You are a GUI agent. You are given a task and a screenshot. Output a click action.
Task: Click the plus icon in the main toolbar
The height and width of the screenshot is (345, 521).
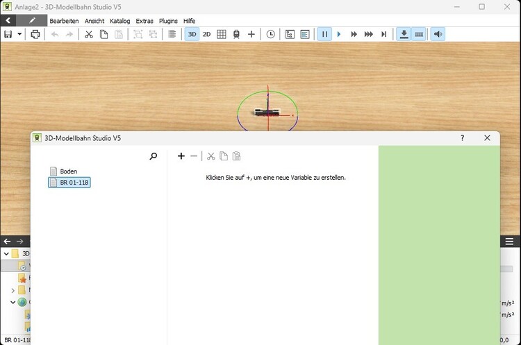tap(251, 34)
